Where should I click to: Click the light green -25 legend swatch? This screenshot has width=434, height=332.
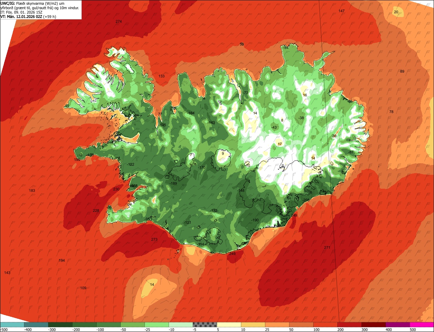pos(157,325)
